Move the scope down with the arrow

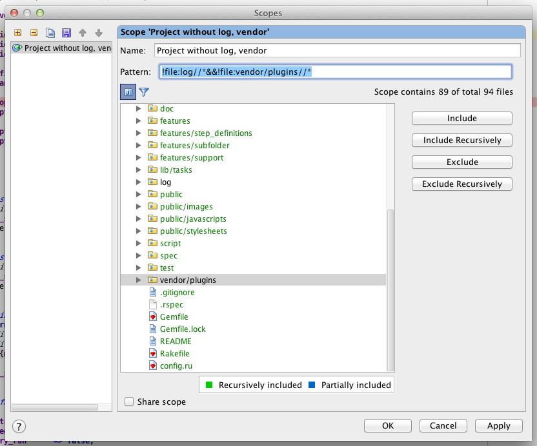click(x=99, y=33)
